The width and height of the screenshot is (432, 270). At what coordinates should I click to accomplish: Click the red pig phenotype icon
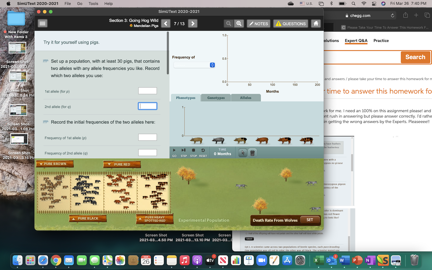(x=262, y=140)
